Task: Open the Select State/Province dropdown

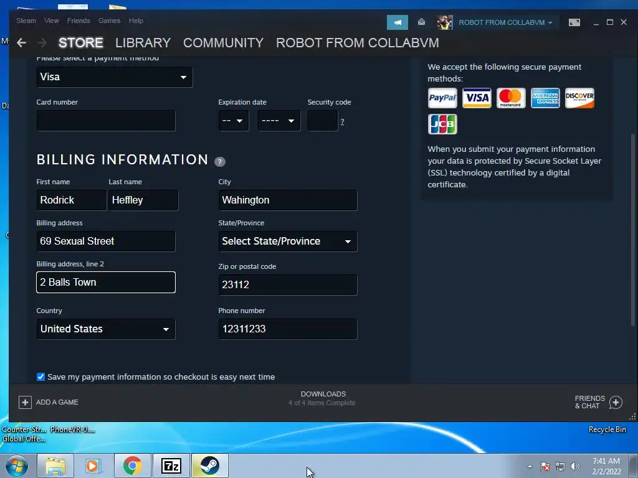Action: [x=288, y=241]
